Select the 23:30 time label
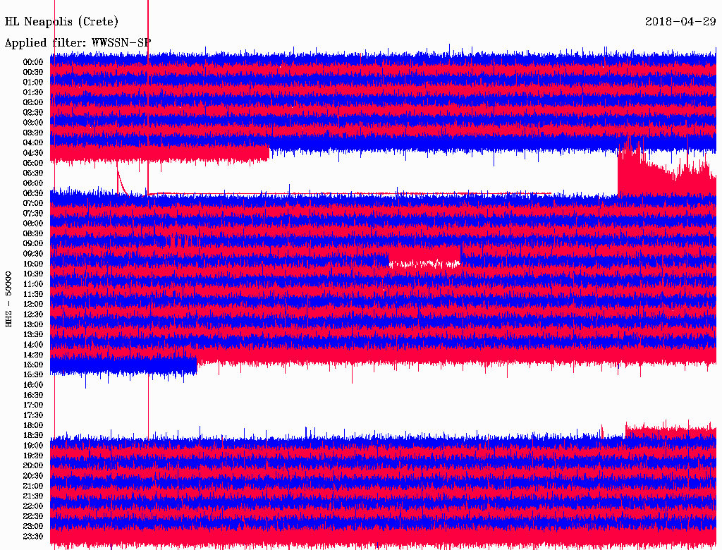This screenshot has height=550, width=722. pos(33,536)
